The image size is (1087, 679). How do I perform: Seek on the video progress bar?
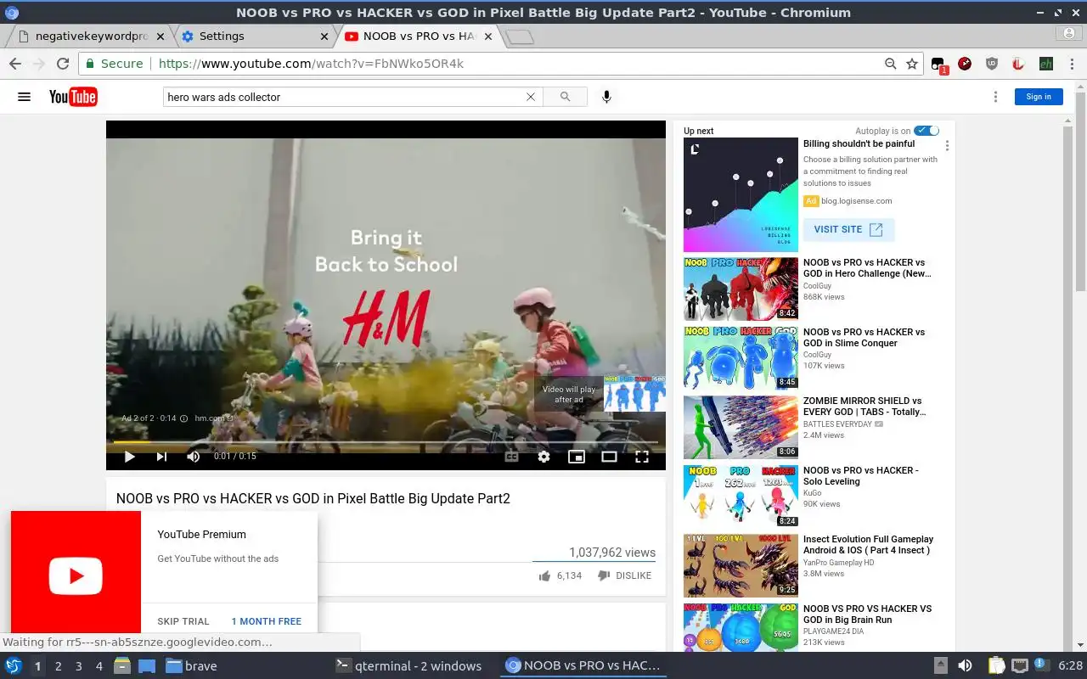pos(386,442)
